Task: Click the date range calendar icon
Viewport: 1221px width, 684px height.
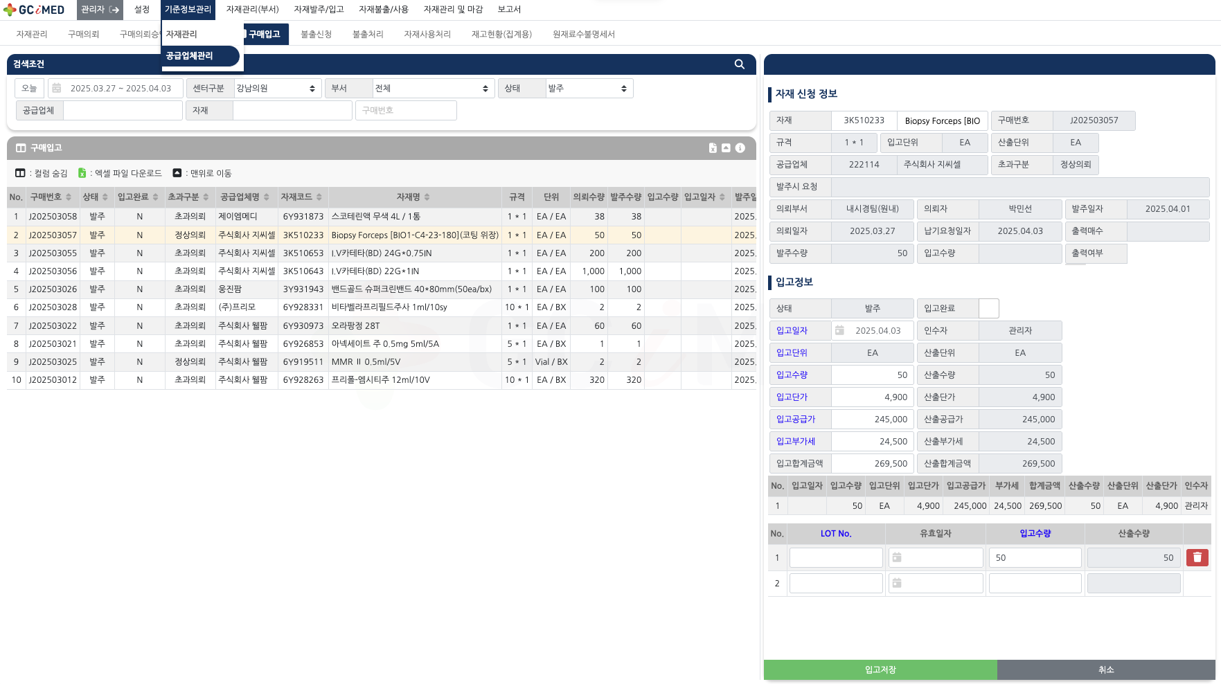Action: 57,89
